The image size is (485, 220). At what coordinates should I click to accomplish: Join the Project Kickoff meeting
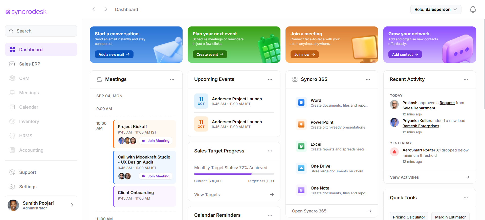point(156,141)
